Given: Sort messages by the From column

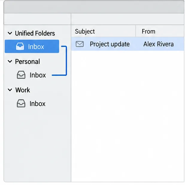Looking at the screenshot, I should [160, 31].
